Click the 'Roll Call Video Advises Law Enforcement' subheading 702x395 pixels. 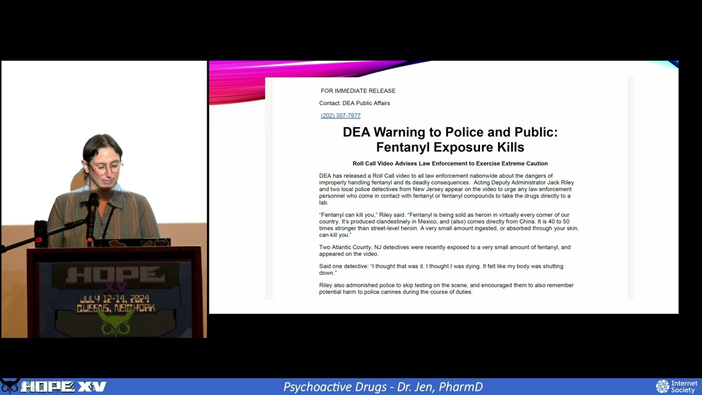pos(450,163)
